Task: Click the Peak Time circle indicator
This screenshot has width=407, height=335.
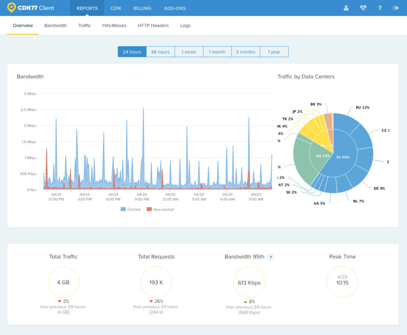Action: [342, 282]
